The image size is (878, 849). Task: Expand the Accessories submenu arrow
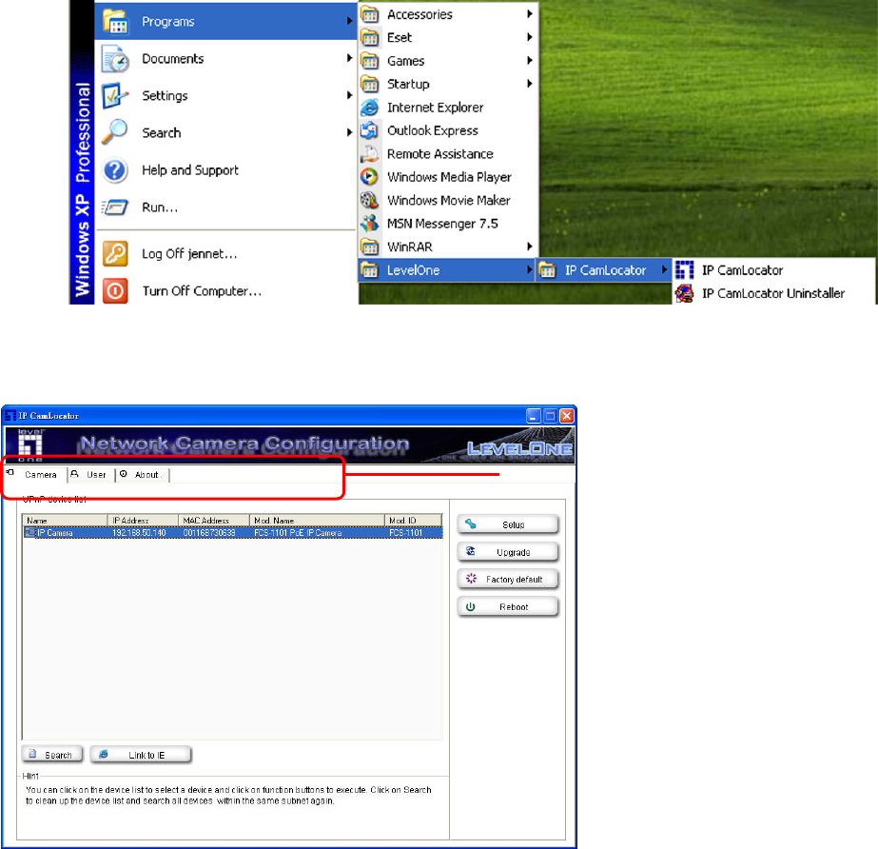pos(529,14)
